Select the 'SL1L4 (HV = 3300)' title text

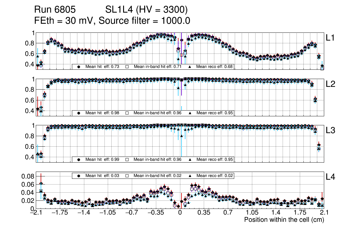tap(146, 10)
